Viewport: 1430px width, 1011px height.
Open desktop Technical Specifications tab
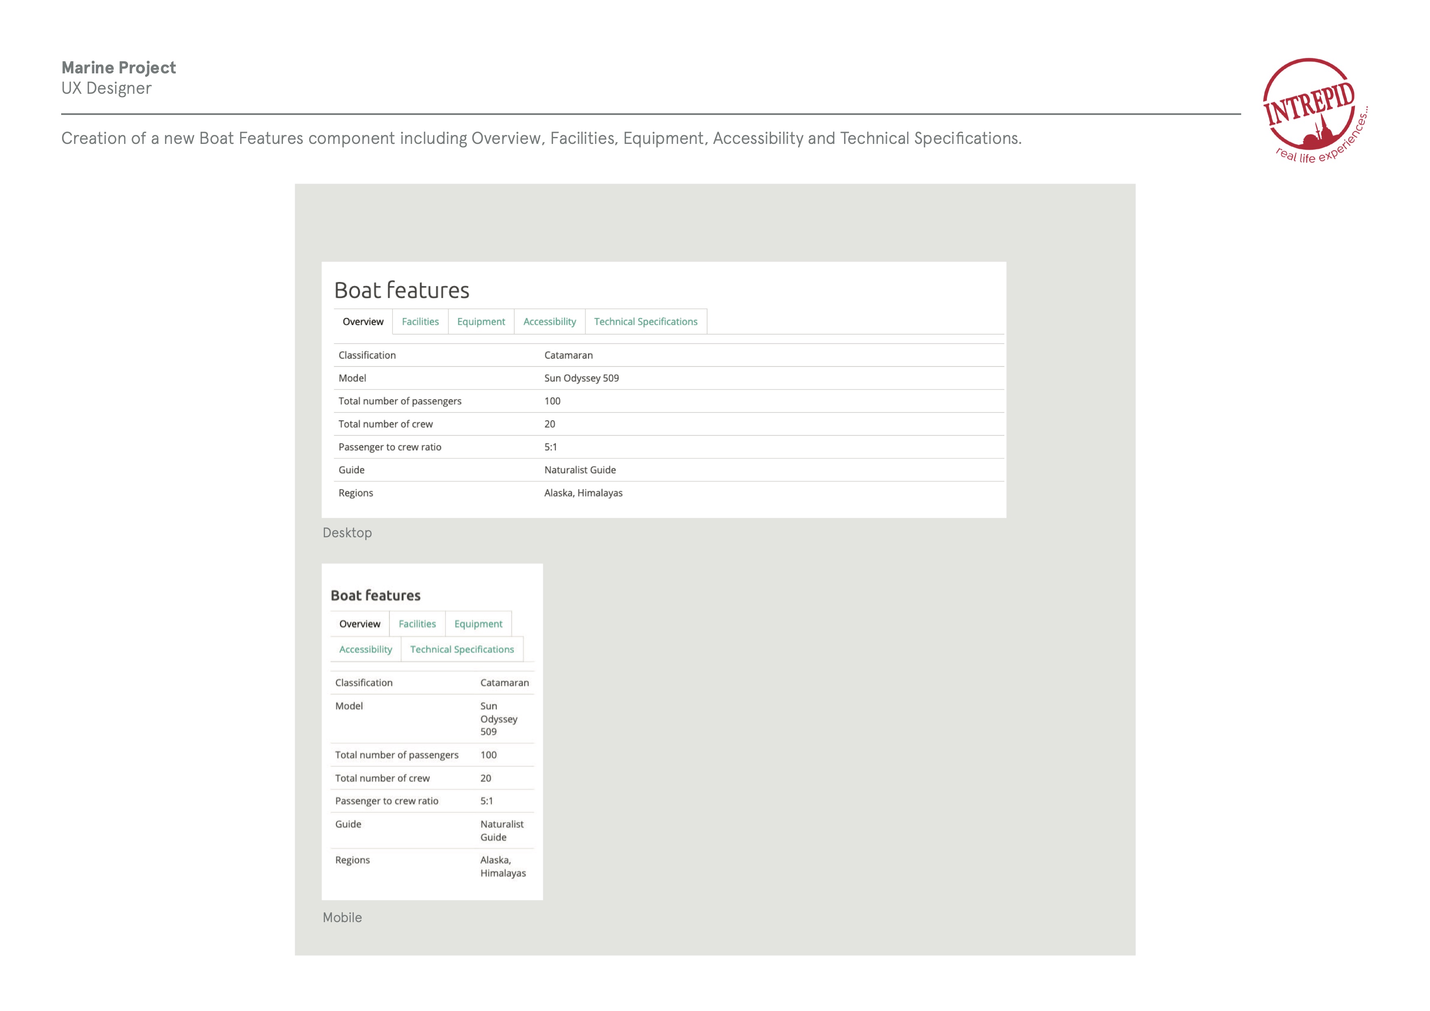tap(645, 322)
